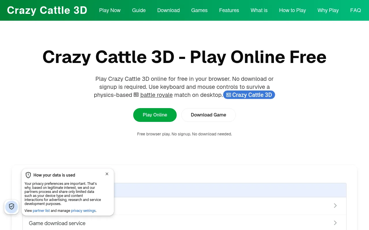Close the data usage privacy popup
The width and height of the screenshot is (369, 230).
[107, 174]
